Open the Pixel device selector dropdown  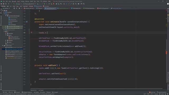pyautogui.click(x=29, y=4)
